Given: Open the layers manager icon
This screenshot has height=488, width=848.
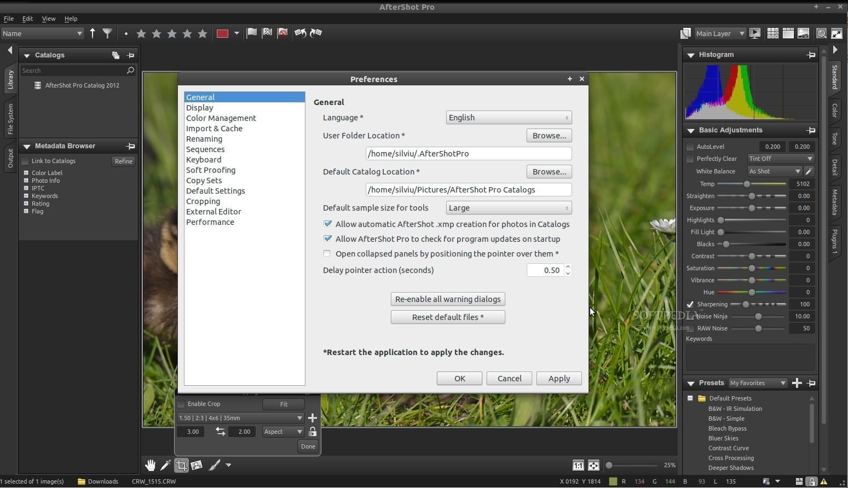Looking at the screenshot, I should coord(685,33).
